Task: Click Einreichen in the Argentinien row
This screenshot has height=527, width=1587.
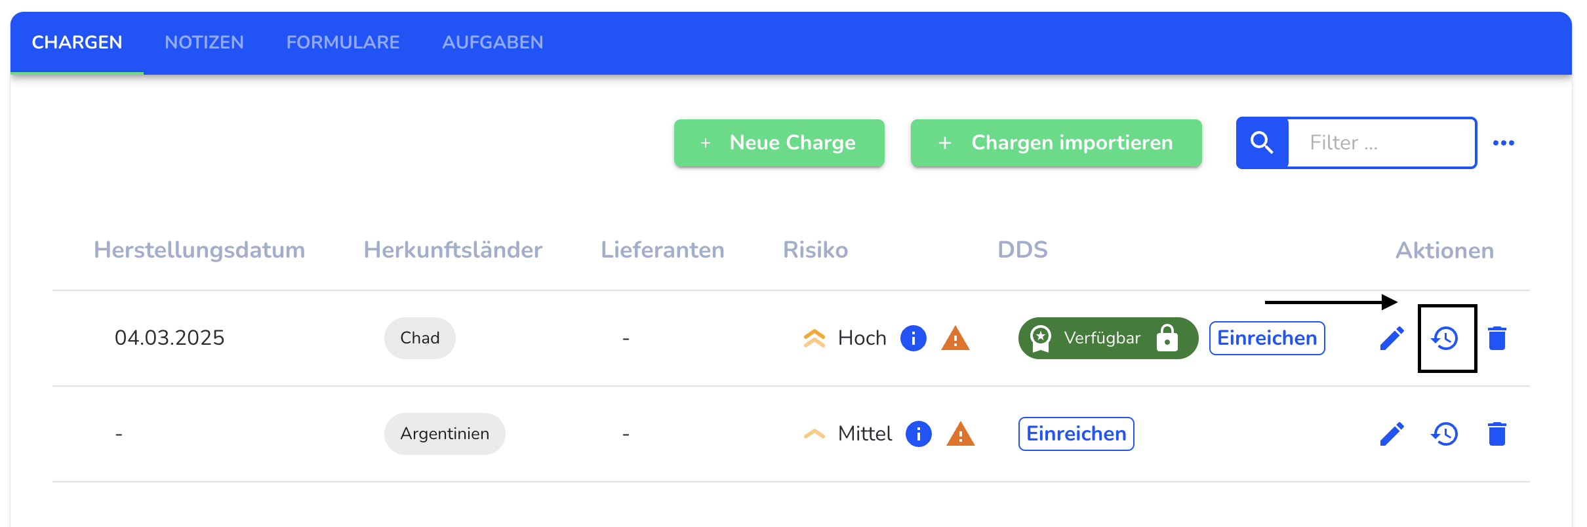Action: tap(1075, 434)
